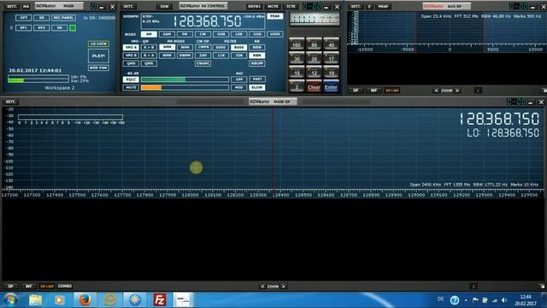Set AGC to SLOW
The width and height of the screenshot is (547, 308).
coord(257,87)
